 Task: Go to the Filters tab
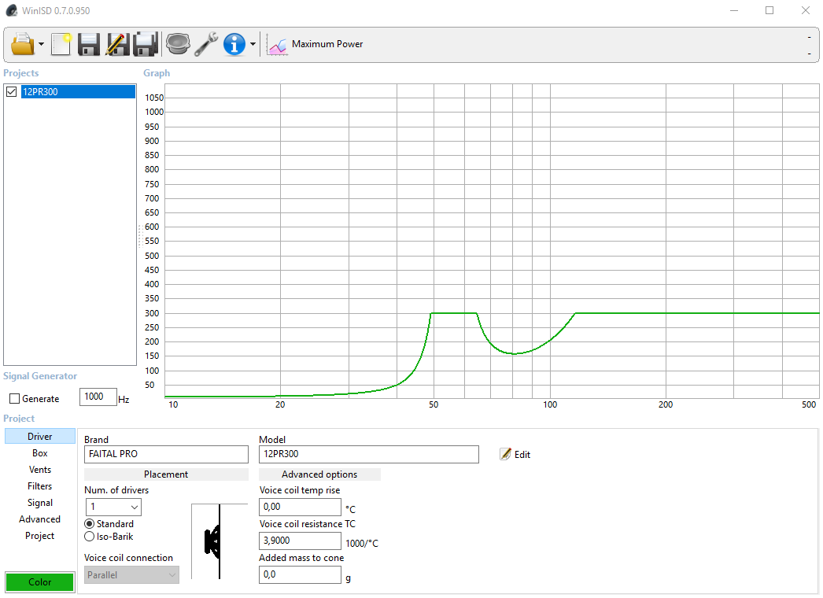click(x=40, y=486)
